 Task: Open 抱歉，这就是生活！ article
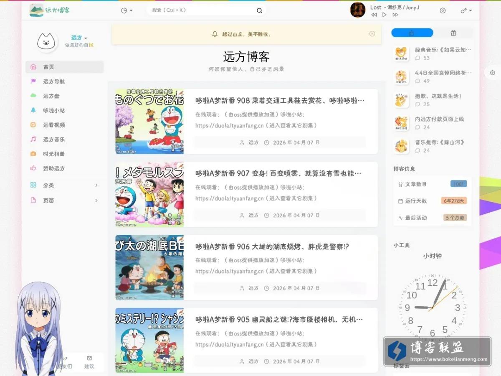point(438,96)
